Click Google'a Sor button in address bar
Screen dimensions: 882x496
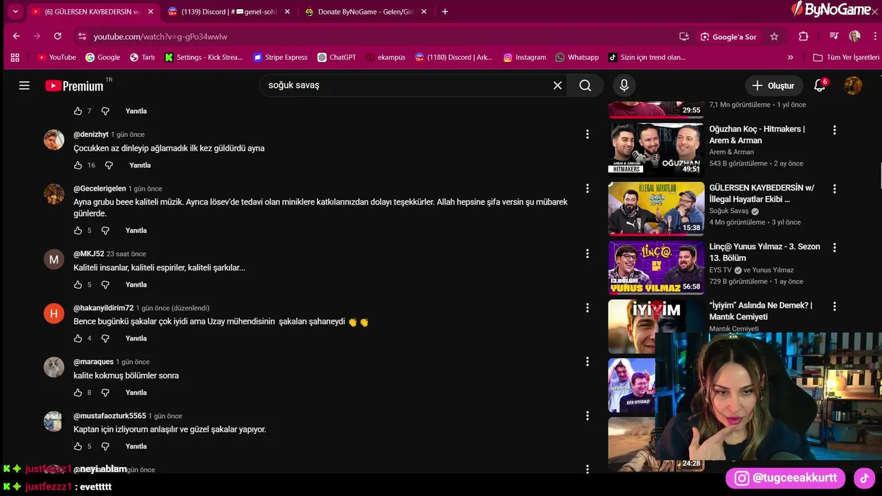tap(729, 37)
